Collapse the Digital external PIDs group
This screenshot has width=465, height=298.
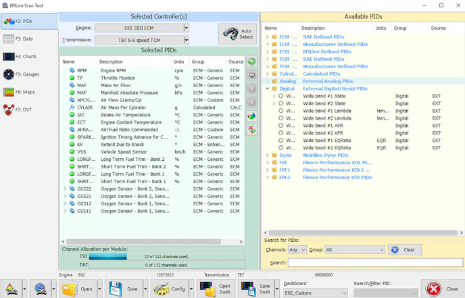point(268,89)
